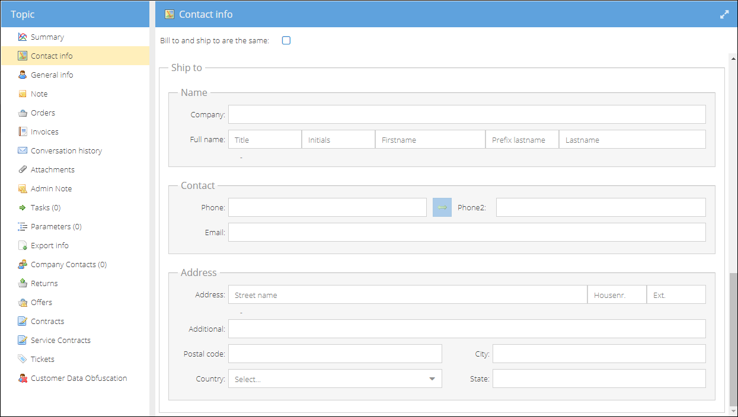Viewport: 738px width, 417px height.
Task: Click the Summary chart icon
Action: pyautogui.click(x=23, y=37)
